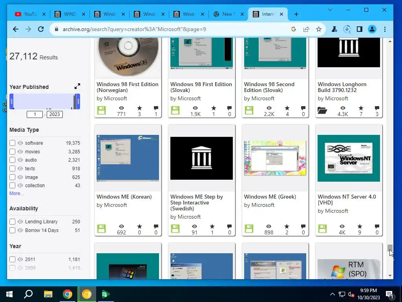Click the start year field showing 1
The image size is (402, 302).
point(35,114)
